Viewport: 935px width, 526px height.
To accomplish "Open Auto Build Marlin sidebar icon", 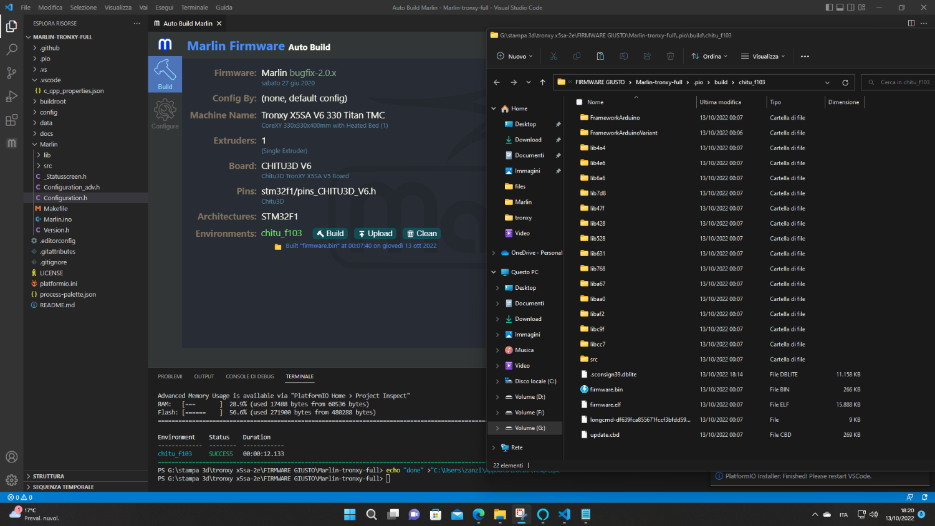I will 11,143.
